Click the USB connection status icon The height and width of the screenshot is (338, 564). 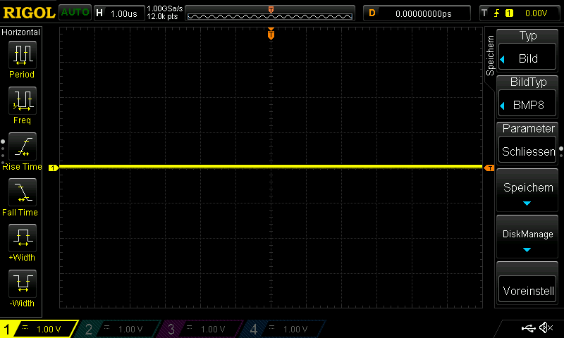[x=528, y=328]
